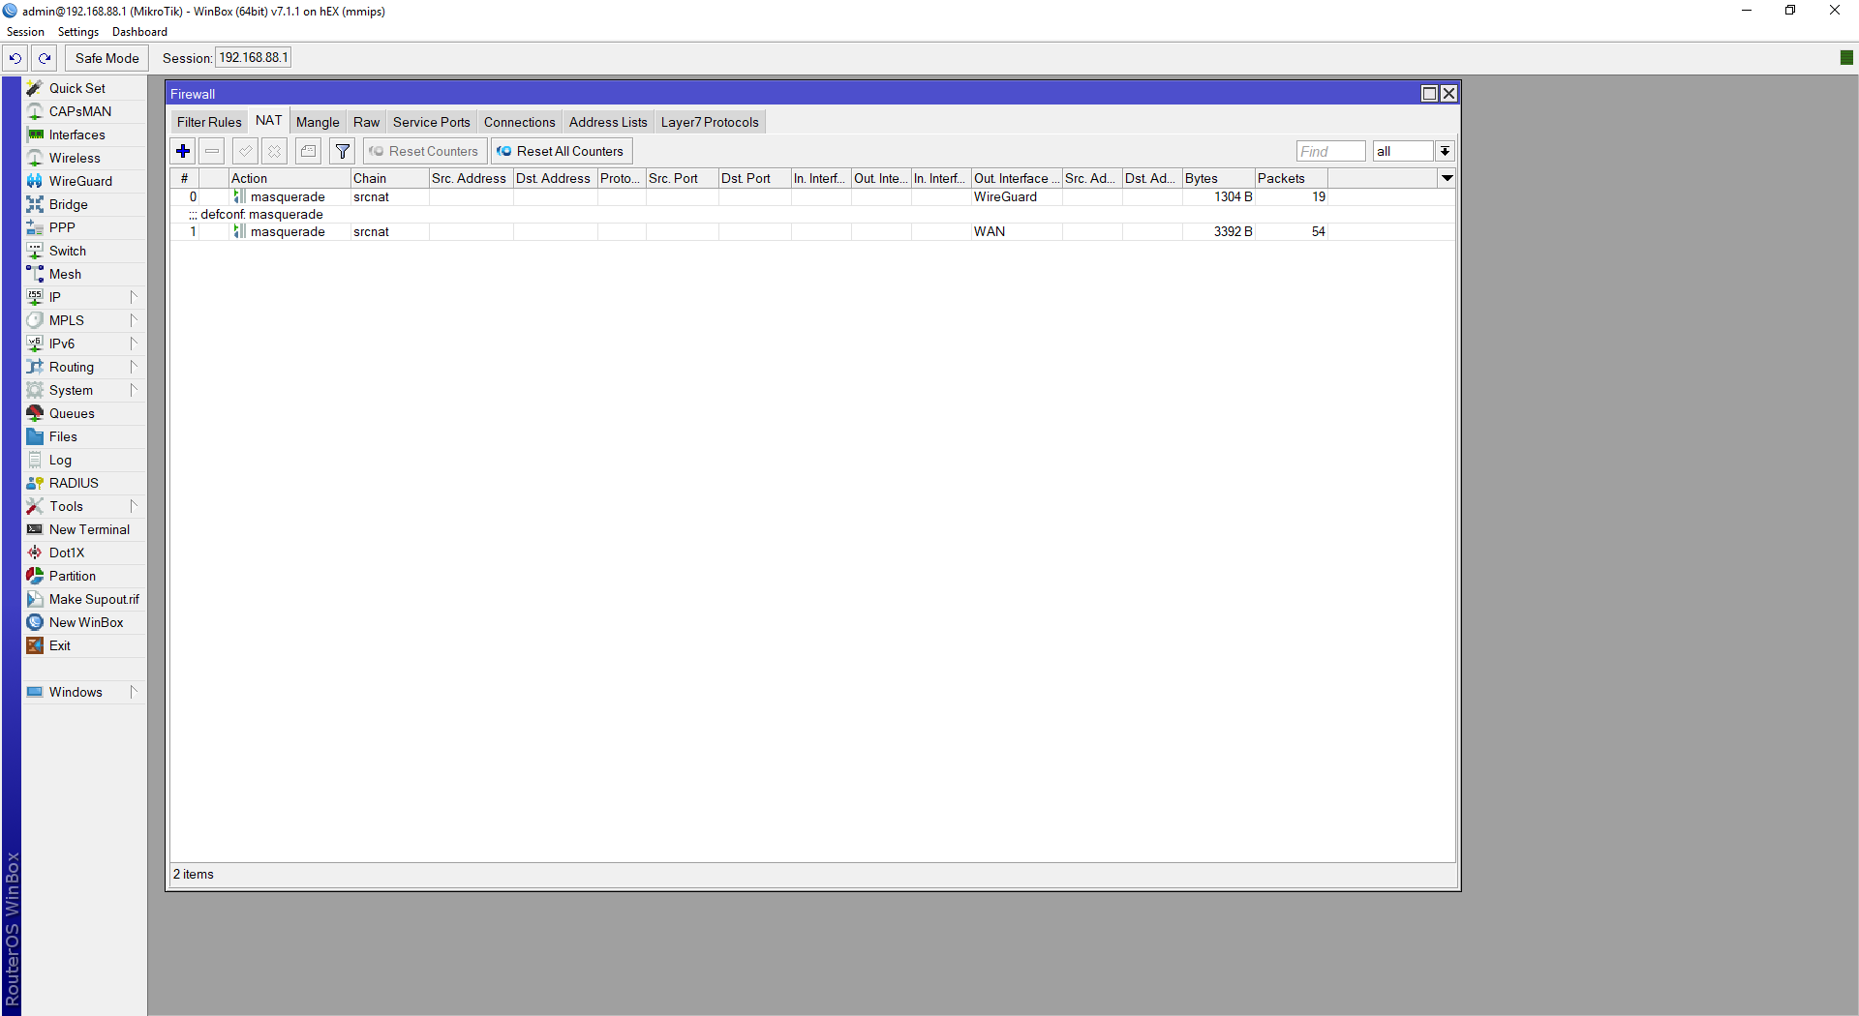Expand the MPLS submenu
Image resolution: width=1859 pixels, height=1016 pixels.
[x=84, y=320]
